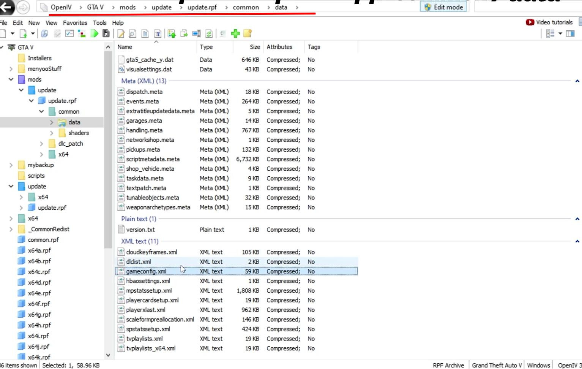
Task: Click the magnifier search document icon
Action: point(132,33)
